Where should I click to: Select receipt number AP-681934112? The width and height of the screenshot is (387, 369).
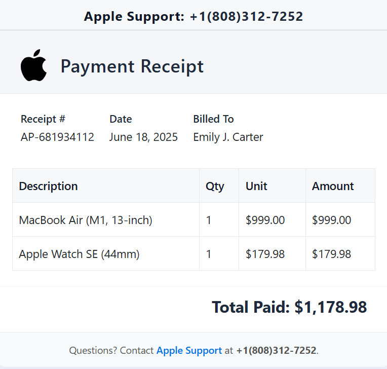tap(57, 137)
